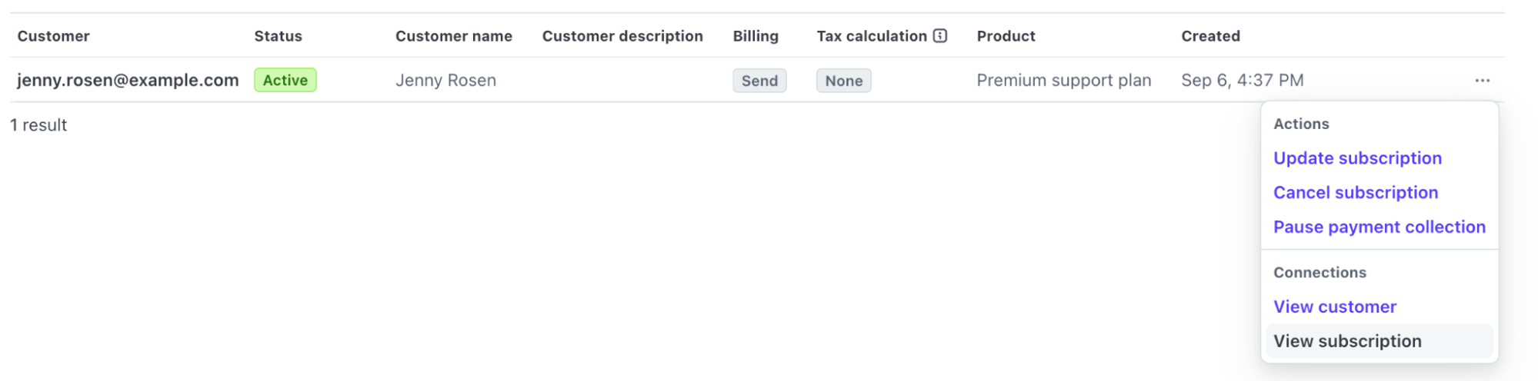Click the Created column header
Viewport: 1538px width, 381px height.
1210,36
